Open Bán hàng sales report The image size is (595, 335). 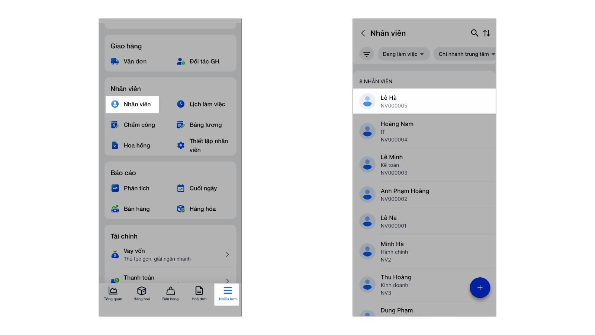click(x=130, y=209)
